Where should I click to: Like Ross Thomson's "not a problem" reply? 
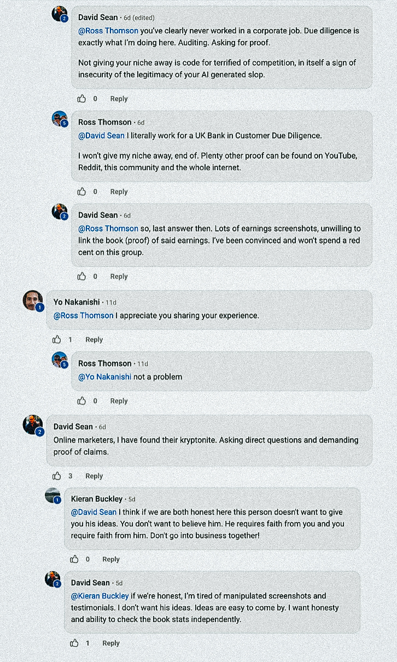coord(81,401)
